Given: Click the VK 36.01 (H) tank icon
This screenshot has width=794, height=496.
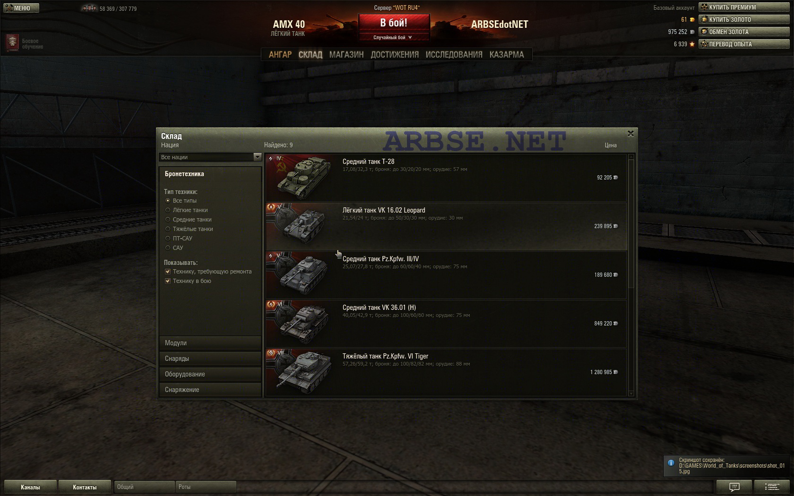Looking at the screenshot, I should 303,324.
